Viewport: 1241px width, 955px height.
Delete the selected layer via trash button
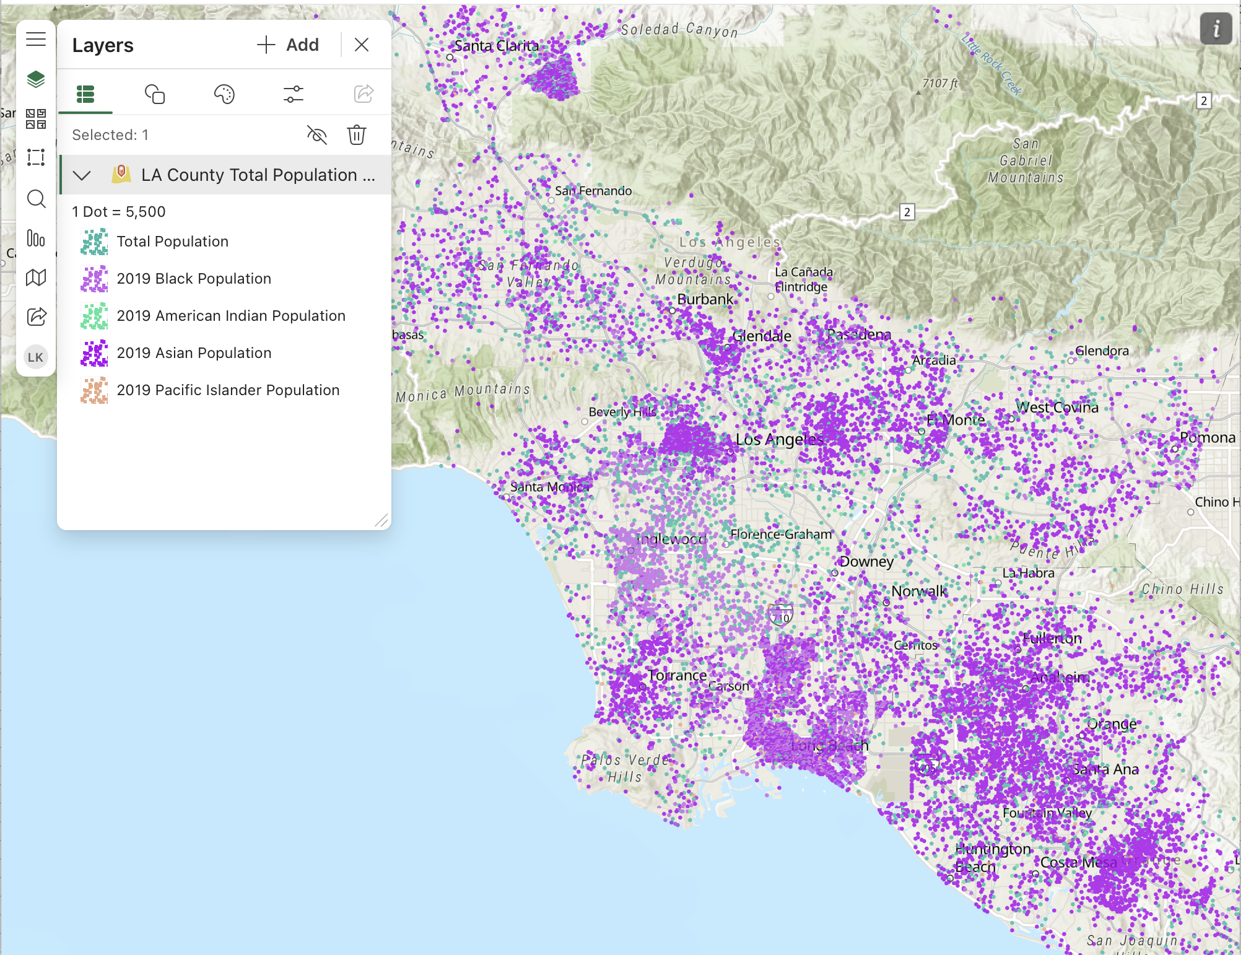tap(357, 135)
